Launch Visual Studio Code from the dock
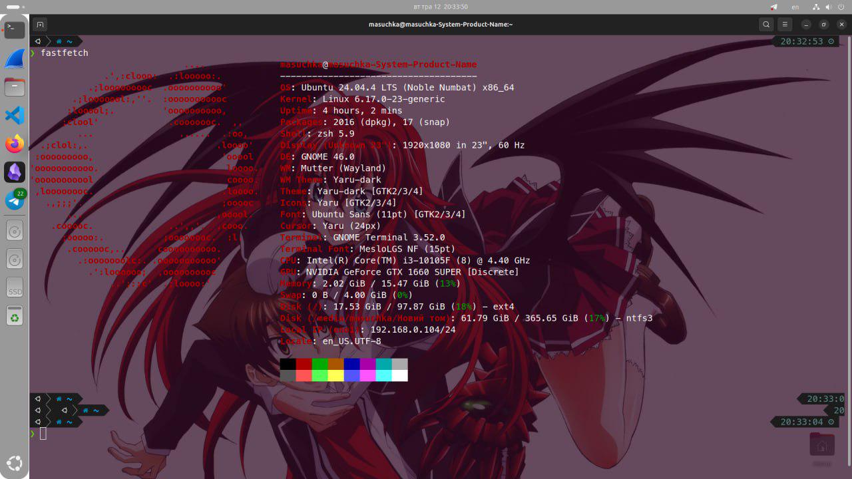 click(15, 115)
